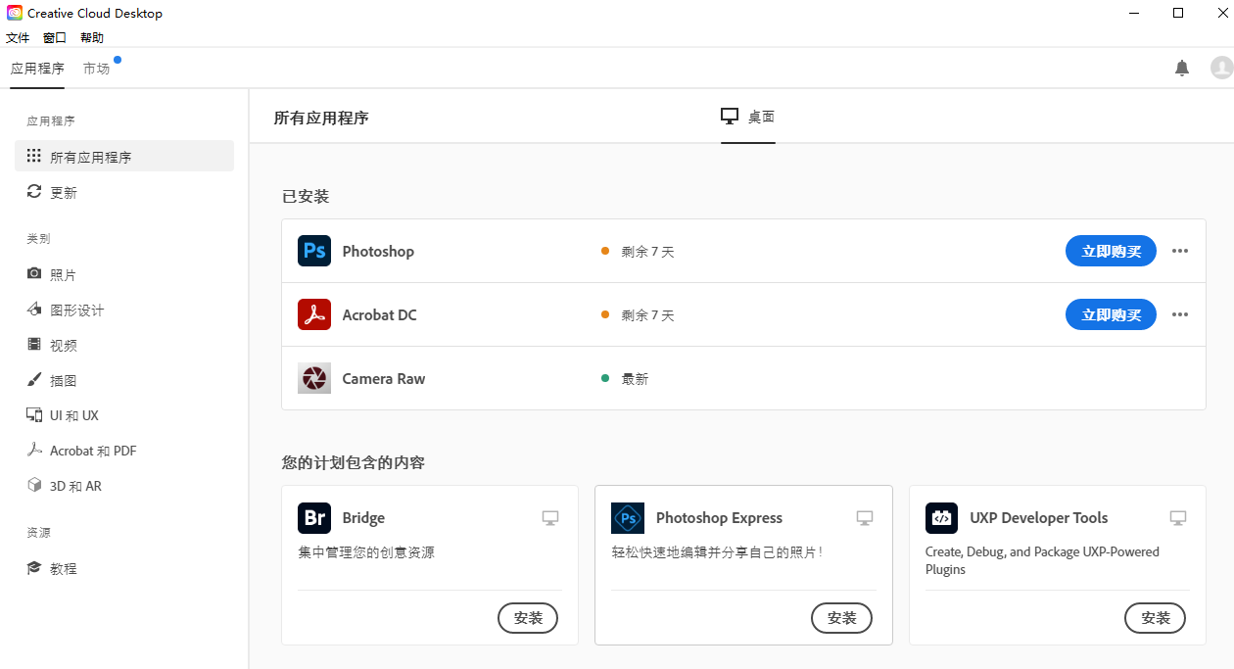Install Bridge with the 安装 button

coord(528,618)
